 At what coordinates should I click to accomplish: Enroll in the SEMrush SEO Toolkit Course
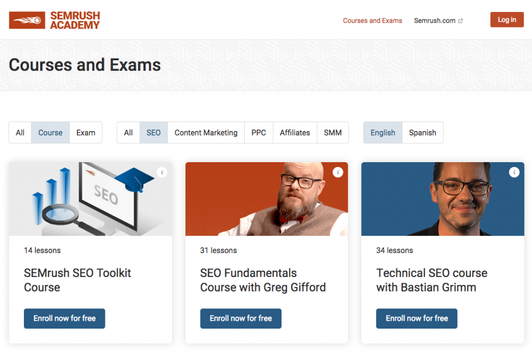pyautogui.click(x=64, y=319)
